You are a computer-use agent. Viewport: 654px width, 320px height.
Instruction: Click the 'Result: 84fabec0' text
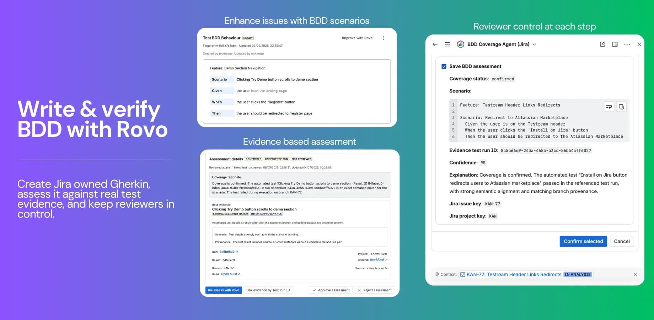pyautogui.click(x=224, y=260)
